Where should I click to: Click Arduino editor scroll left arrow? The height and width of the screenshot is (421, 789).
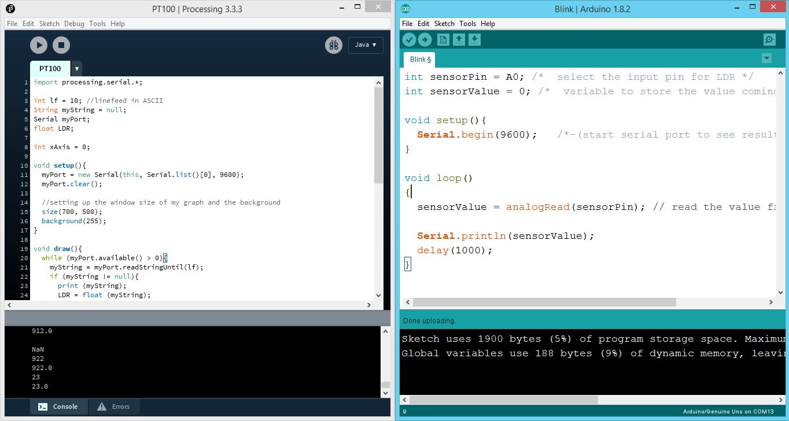point(407,302)
